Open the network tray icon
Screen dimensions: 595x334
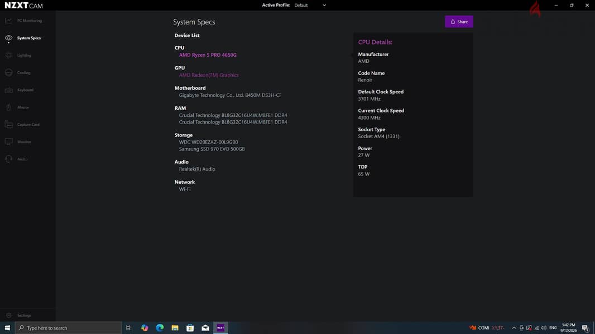pos(536,328)
